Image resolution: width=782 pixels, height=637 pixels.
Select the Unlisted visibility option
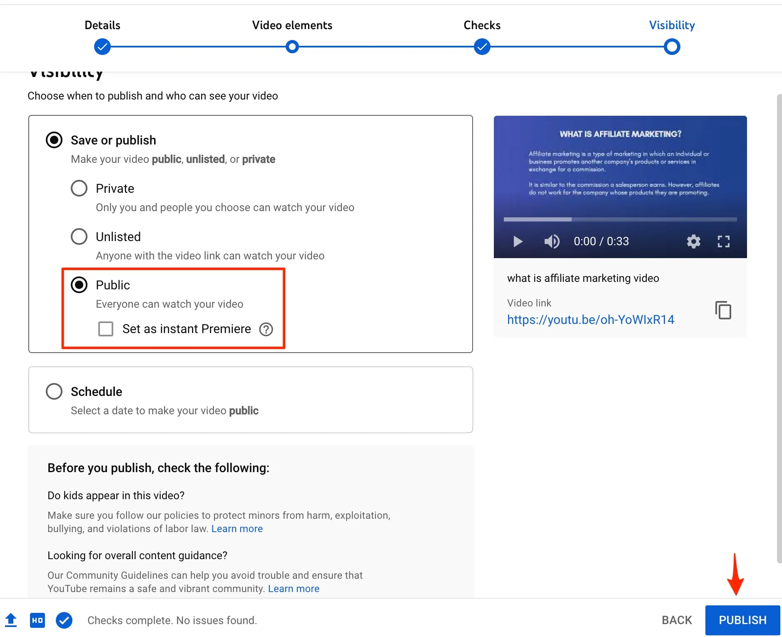pos(79,237)
